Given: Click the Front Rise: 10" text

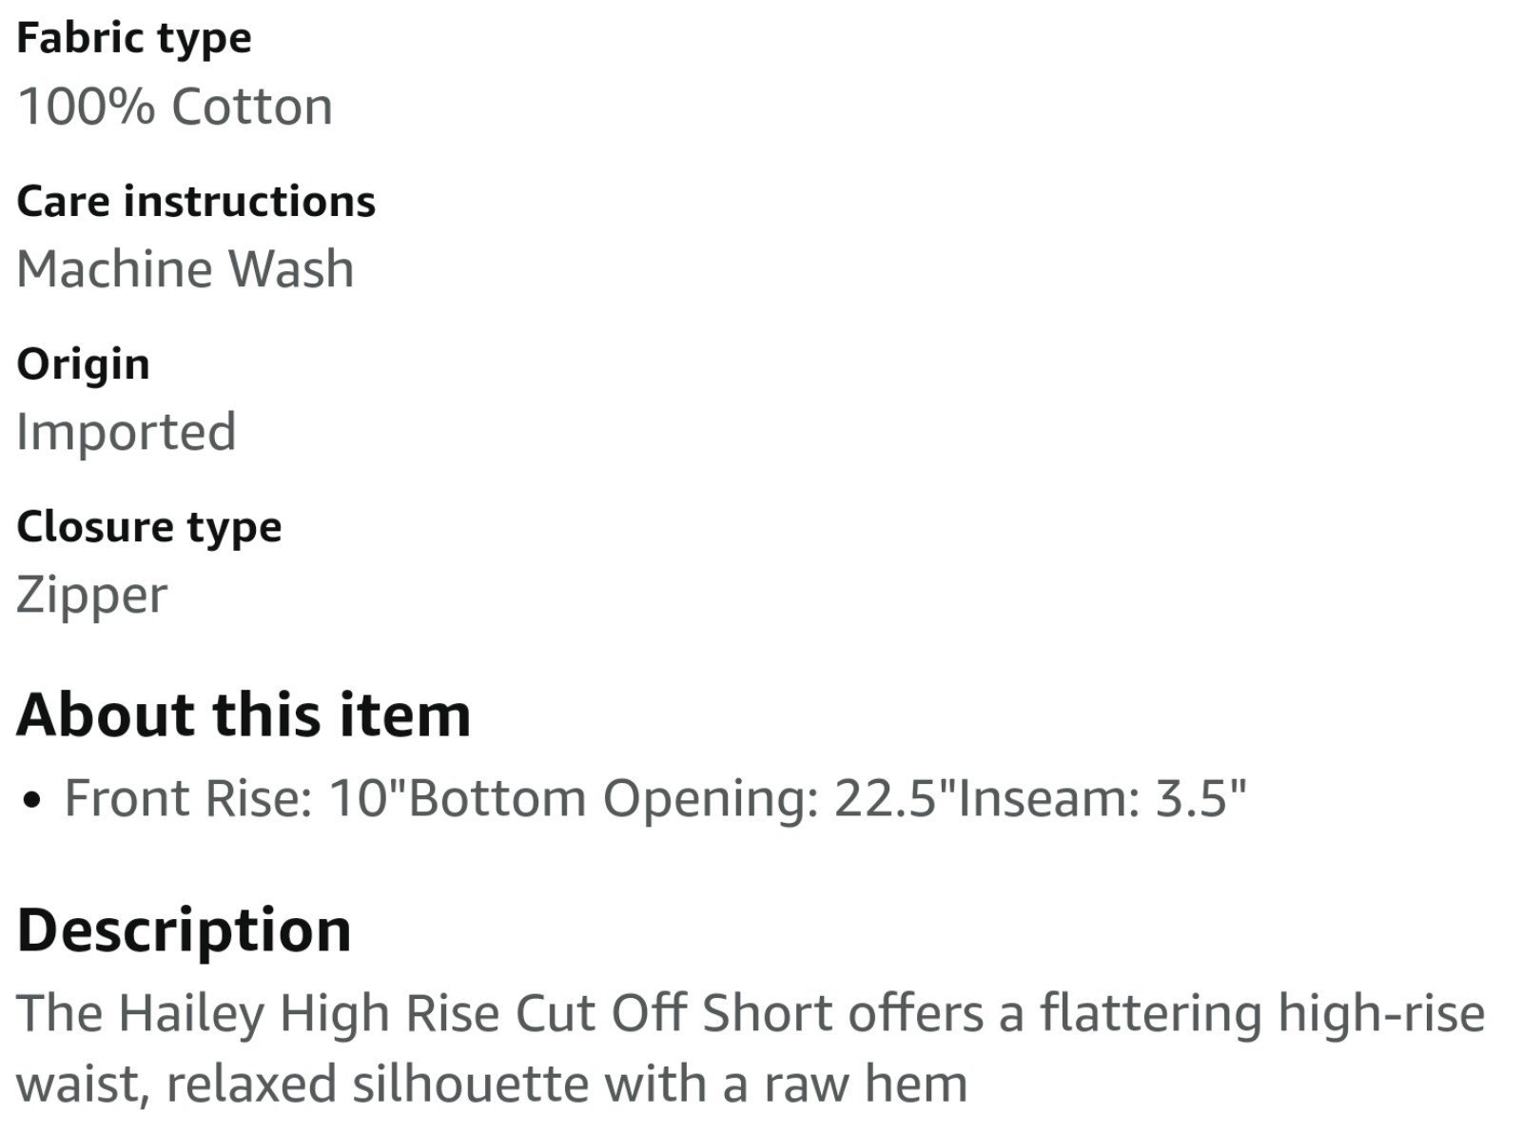Looking at the screenshot, I should pos(235,797).
